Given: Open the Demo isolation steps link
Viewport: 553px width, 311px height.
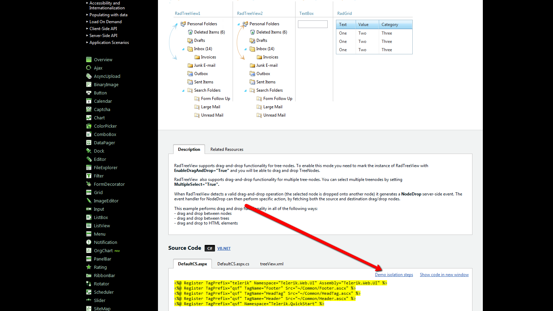Looking at the screenshot, I should tap(394, 275).
